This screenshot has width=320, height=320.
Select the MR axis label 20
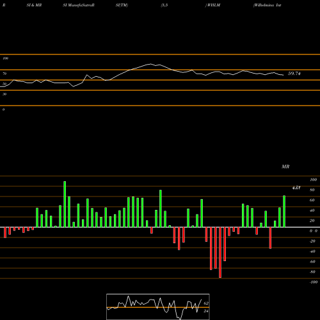(x=312, y=221)
